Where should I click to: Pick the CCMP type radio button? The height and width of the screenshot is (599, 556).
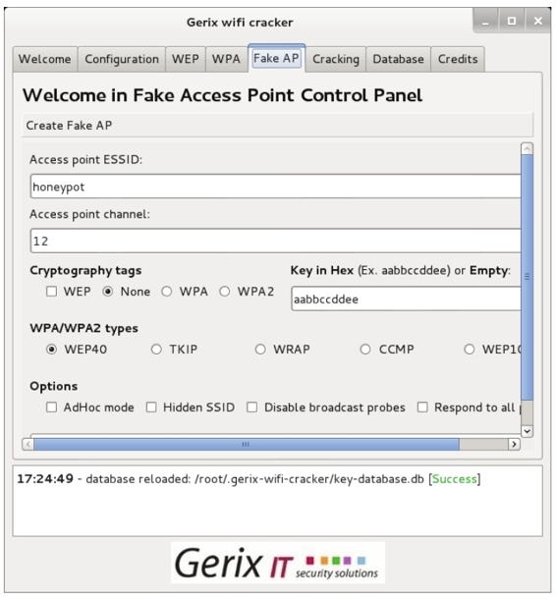pos(365,350)
